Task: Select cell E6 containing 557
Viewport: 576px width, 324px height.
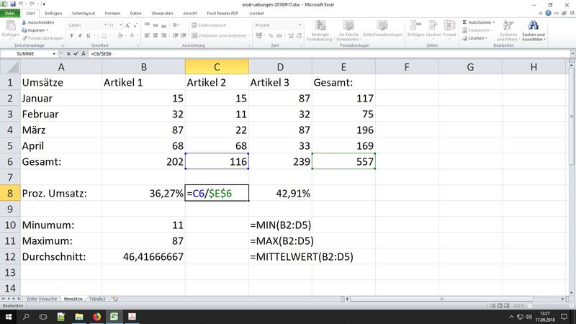Action: (x=343, y=163)
